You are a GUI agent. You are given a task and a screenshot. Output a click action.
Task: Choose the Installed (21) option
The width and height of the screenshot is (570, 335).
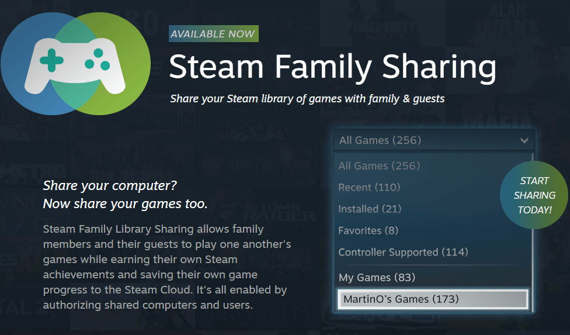pos(370,209)
